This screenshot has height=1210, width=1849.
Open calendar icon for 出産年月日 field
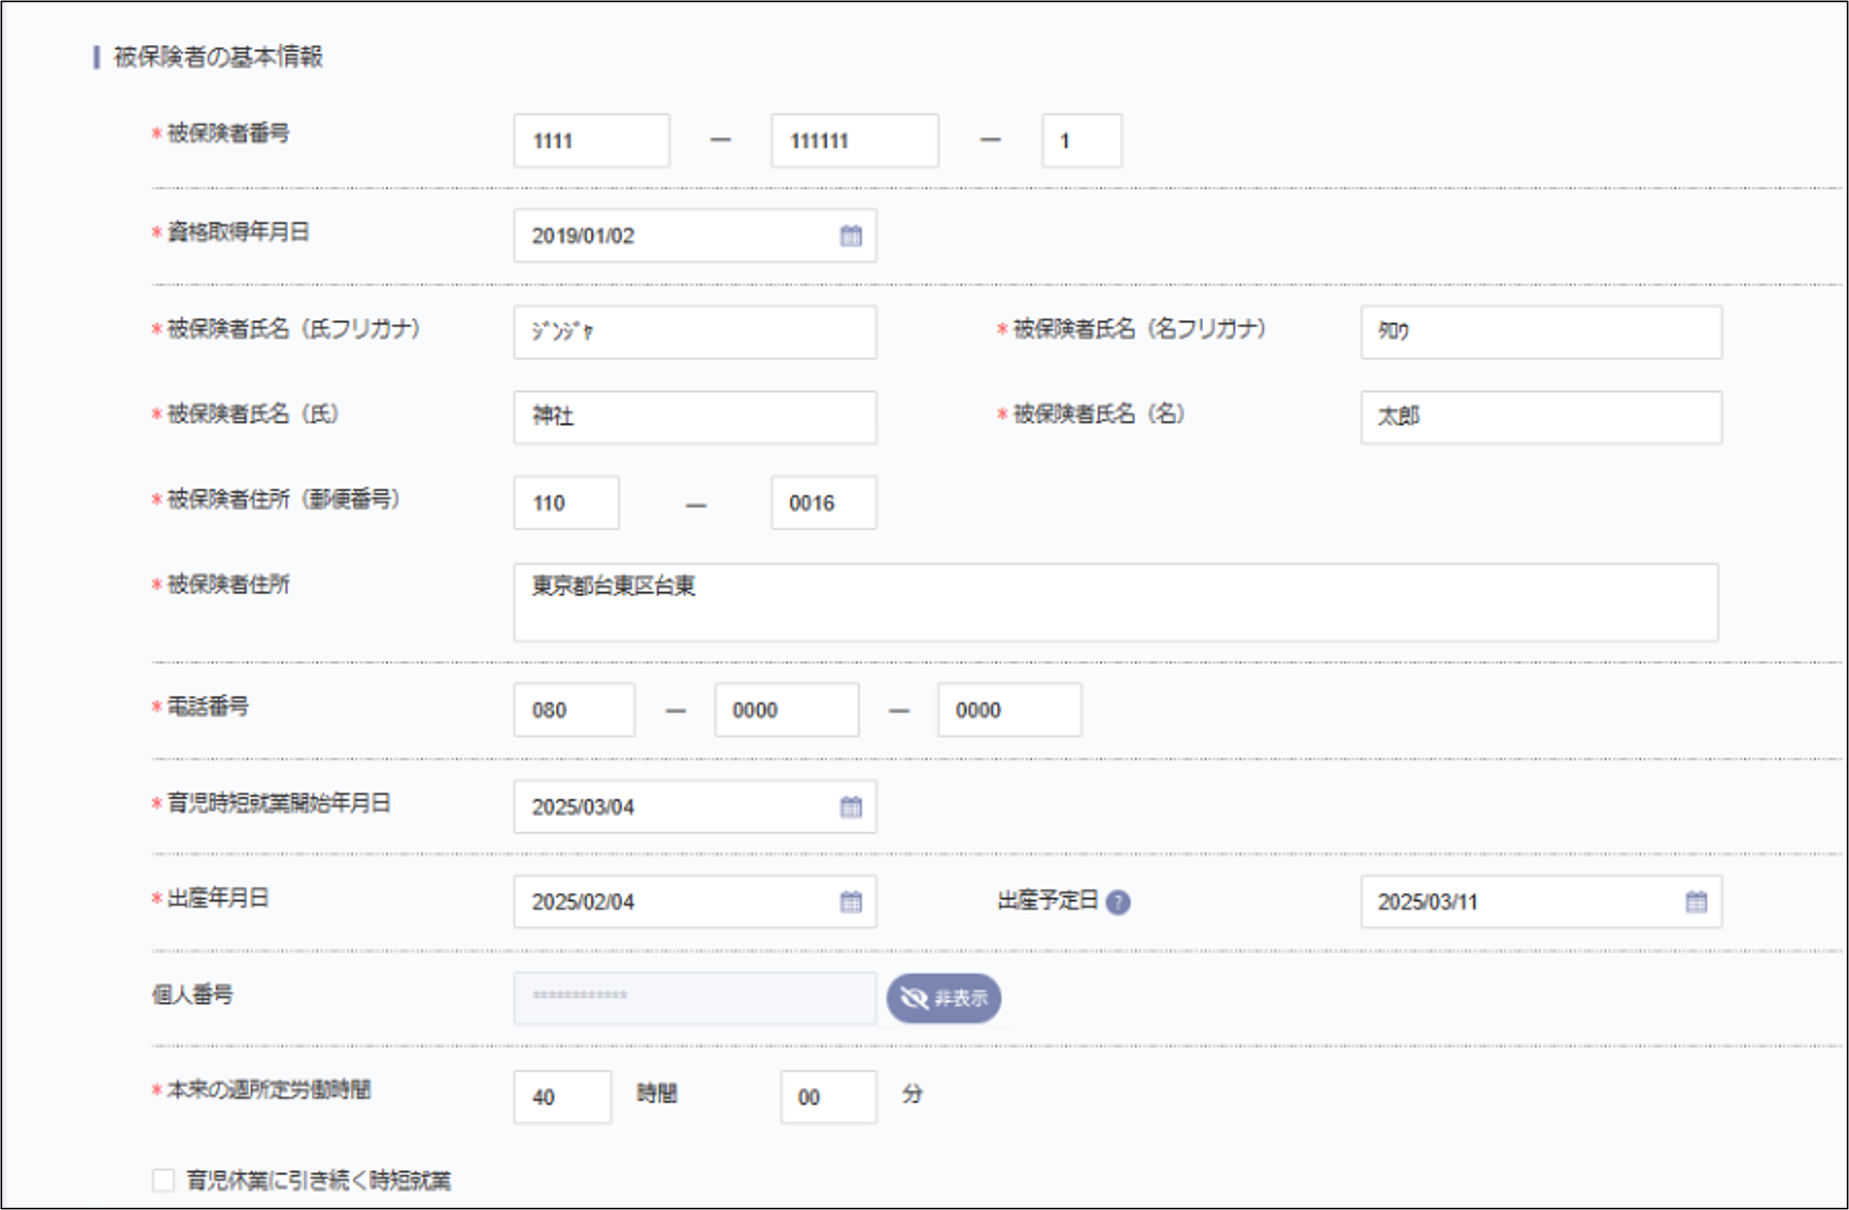[850, 901]
